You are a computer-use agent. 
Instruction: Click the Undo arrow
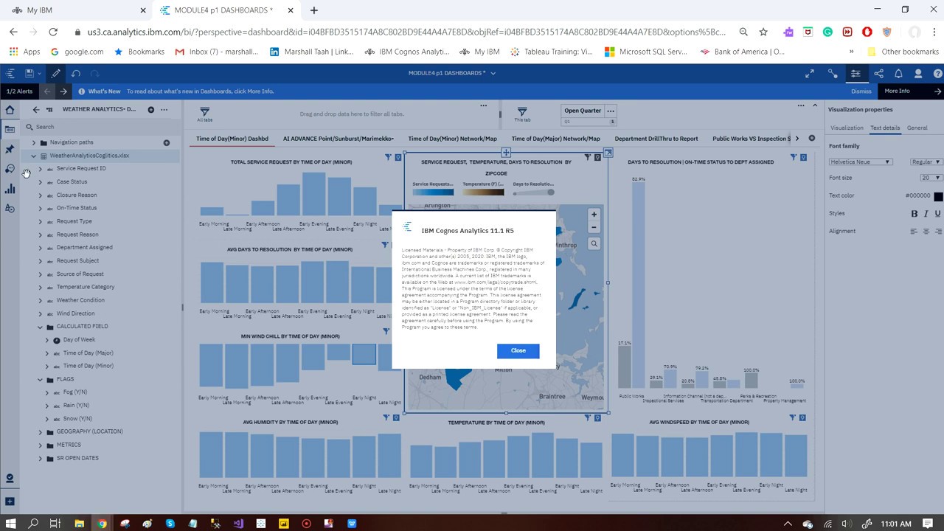point(75,73)
